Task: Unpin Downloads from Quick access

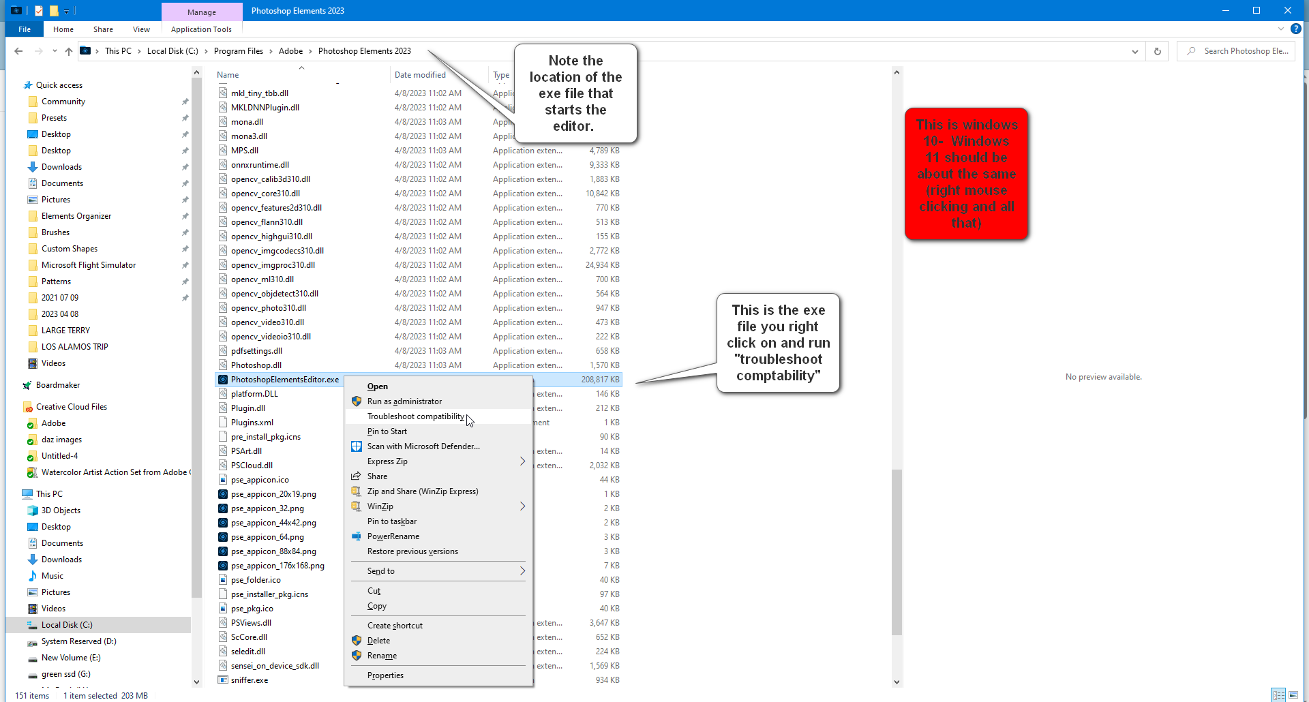Action: (185, 166)
